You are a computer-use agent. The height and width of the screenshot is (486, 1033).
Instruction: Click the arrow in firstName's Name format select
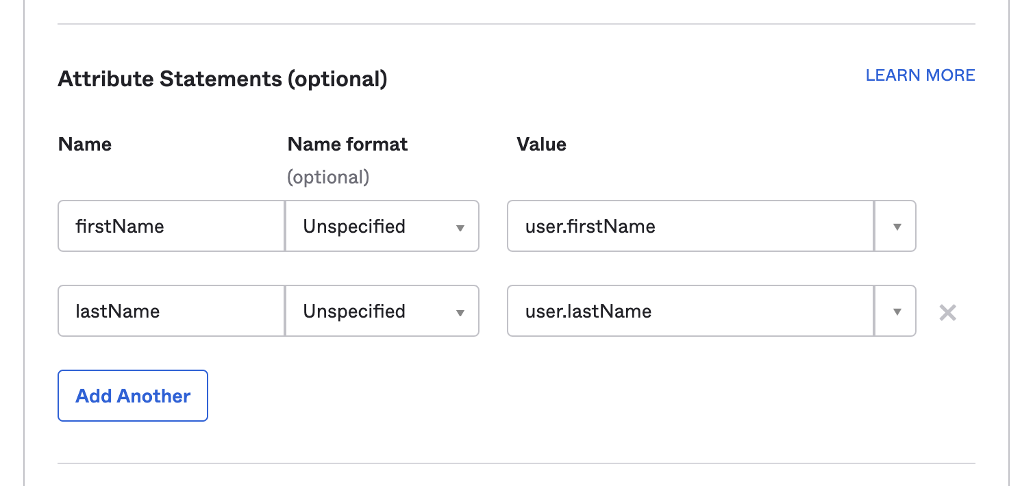pos(460,227)
